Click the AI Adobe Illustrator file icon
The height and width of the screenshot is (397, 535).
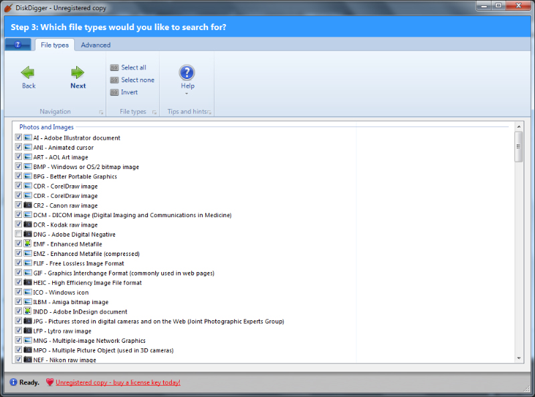[x=27, y=138]
